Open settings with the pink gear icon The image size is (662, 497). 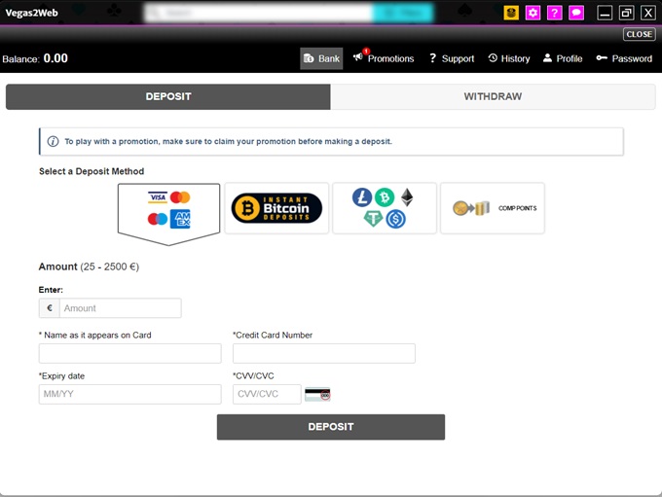click(x=533, y=13)
